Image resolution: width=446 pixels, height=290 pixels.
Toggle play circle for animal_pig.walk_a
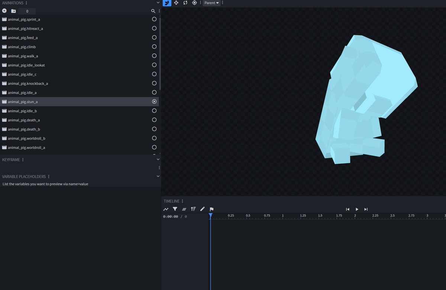[154, 56]
